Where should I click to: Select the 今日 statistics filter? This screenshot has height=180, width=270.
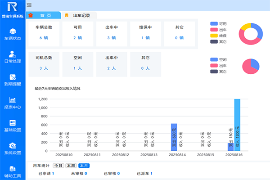(59, 166)
